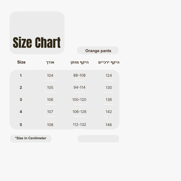Select size 3 row number
This screenshot has width=181, height=181.
(21, 100)
